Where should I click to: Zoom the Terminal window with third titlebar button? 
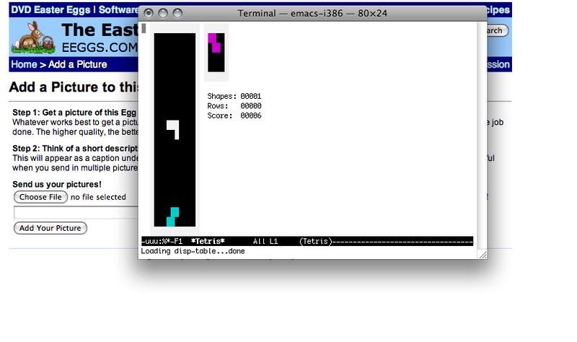coord(177,14)
